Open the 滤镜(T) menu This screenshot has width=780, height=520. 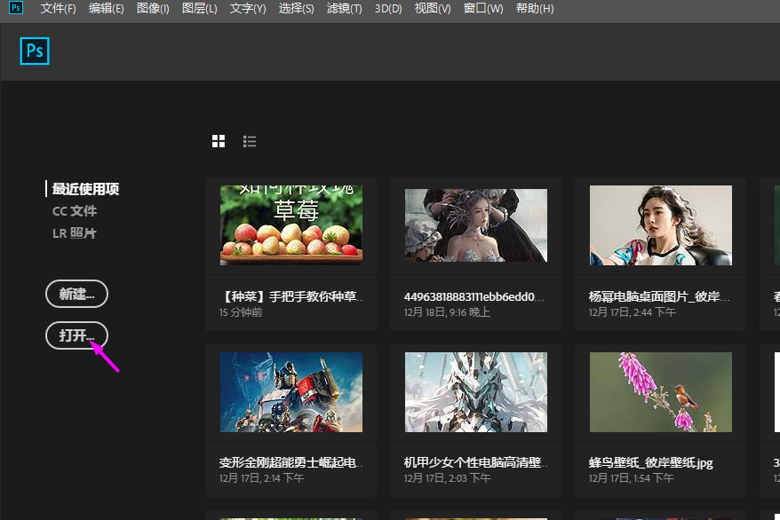344,9
